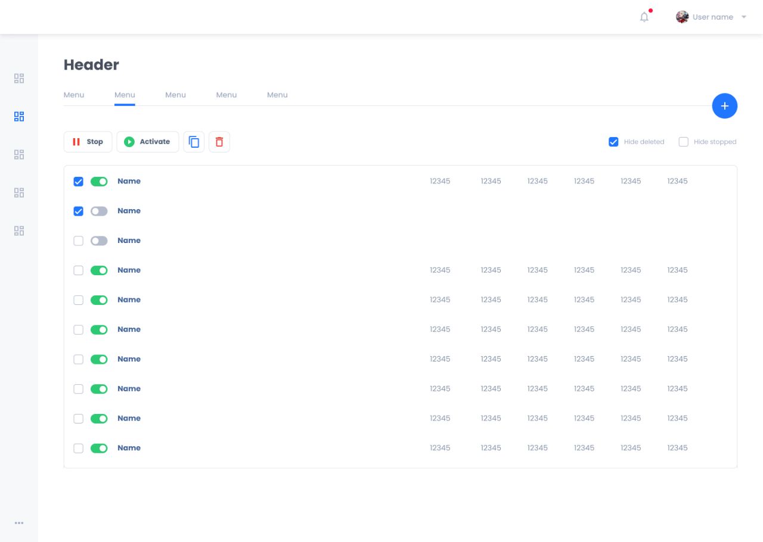The height and width of the screenshot is (542, 763).
Task: Tick the unchecked checkbox beside the grey toggle
Action: 78,241
